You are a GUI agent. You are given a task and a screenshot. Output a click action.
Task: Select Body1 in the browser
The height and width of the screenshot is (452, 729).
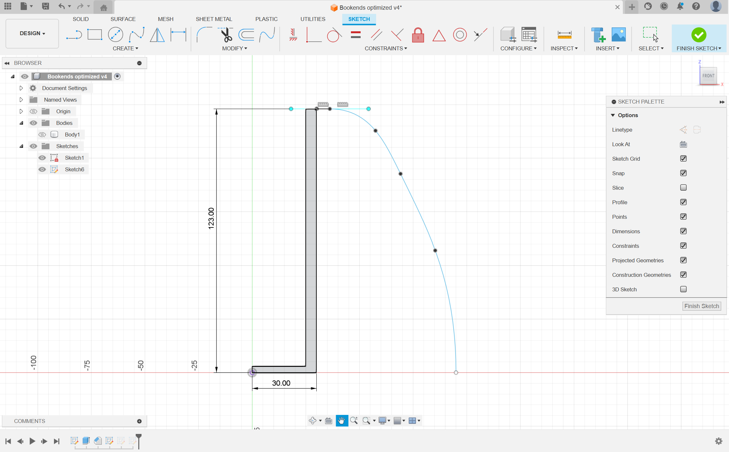point(72,135)
